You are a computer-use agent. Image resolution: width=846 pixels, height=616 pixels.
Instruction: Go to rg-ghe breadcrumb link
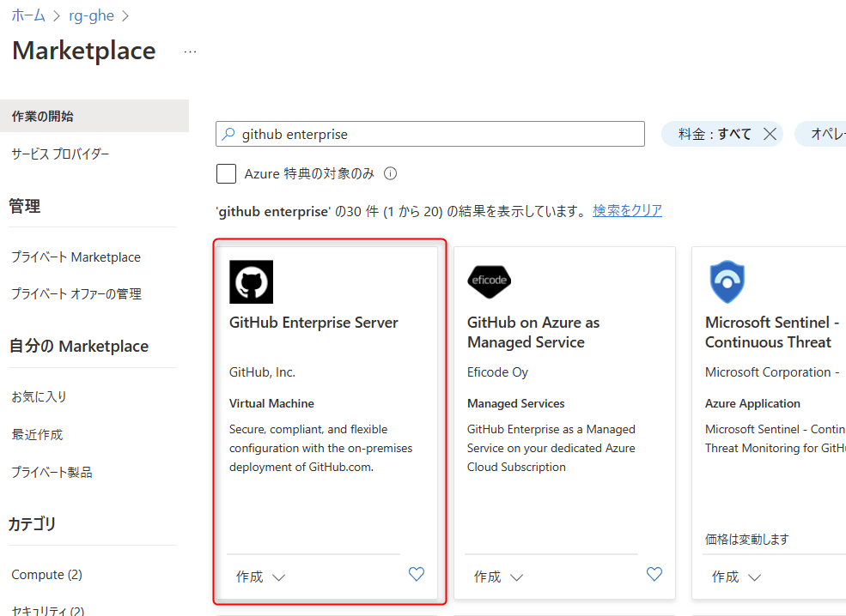[x=91, y=15]
